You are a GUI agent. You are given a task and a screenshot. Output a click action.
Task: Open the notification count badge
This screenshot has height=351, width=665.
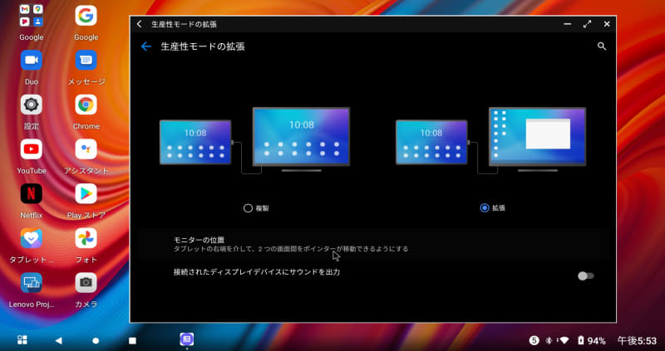[x=534, y=340]
